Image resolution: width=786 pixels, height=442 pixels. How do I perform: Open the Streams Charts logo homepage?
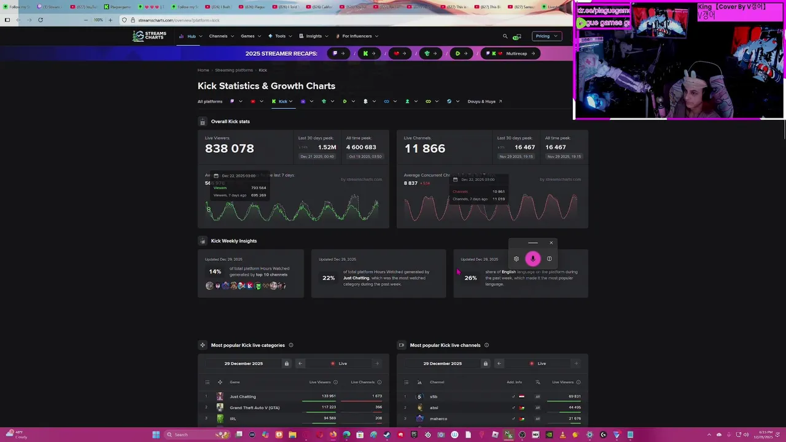[x=150, y=36]
